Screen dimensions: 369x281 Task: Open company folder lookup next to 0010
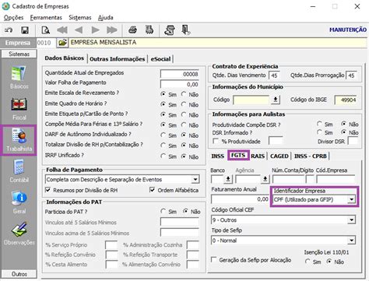click(x=62, y=43)
